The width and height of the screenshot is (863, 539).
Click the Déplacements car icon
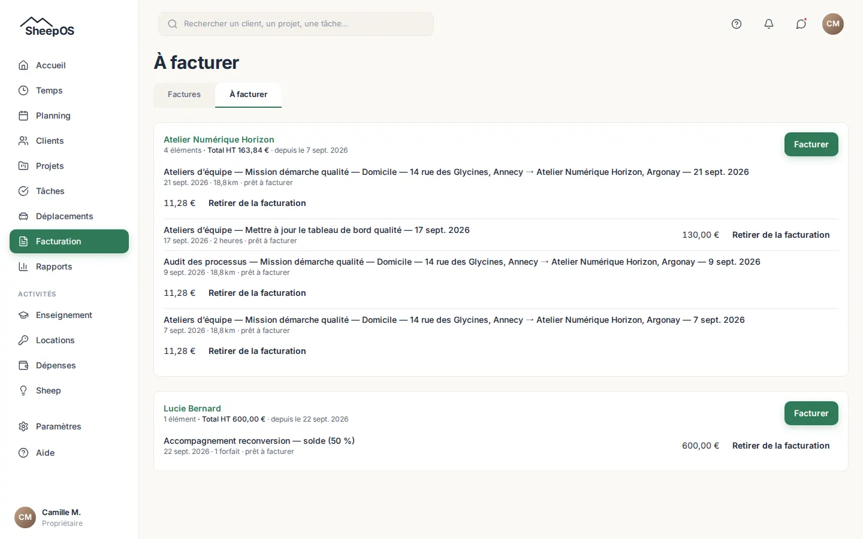click(23, 216)
